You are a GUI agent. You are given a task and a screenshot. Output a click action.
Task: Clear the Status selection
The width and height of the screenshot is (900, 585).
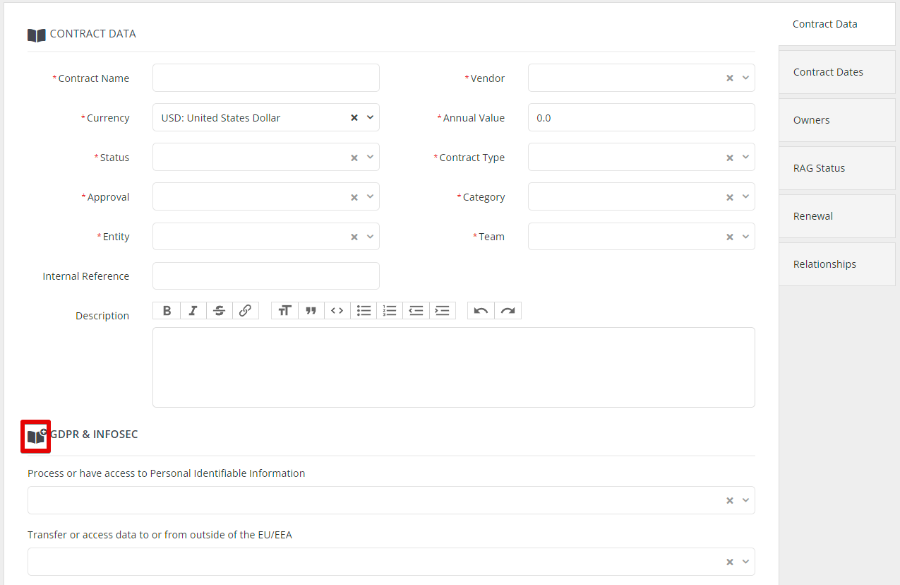pos(354,158)
